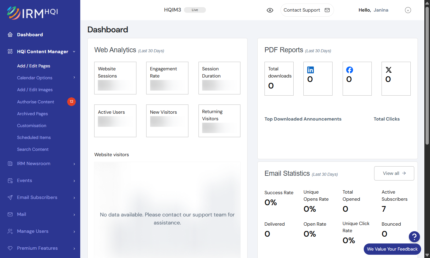Click the Contact Support button
The image size is (430, 258).
pyautogui.click(x=307, y=10)
